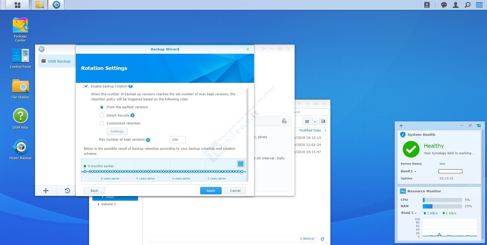The width and height of the screenshot is (487, 245).
Task: Click the RAM usage bar
Action: click(442, 206)
